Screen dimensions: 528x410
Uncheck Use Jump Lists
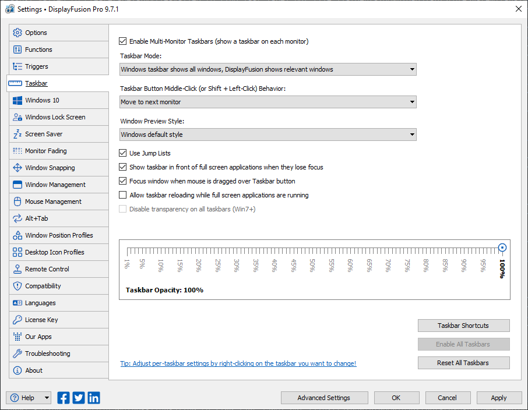point(123,153)
